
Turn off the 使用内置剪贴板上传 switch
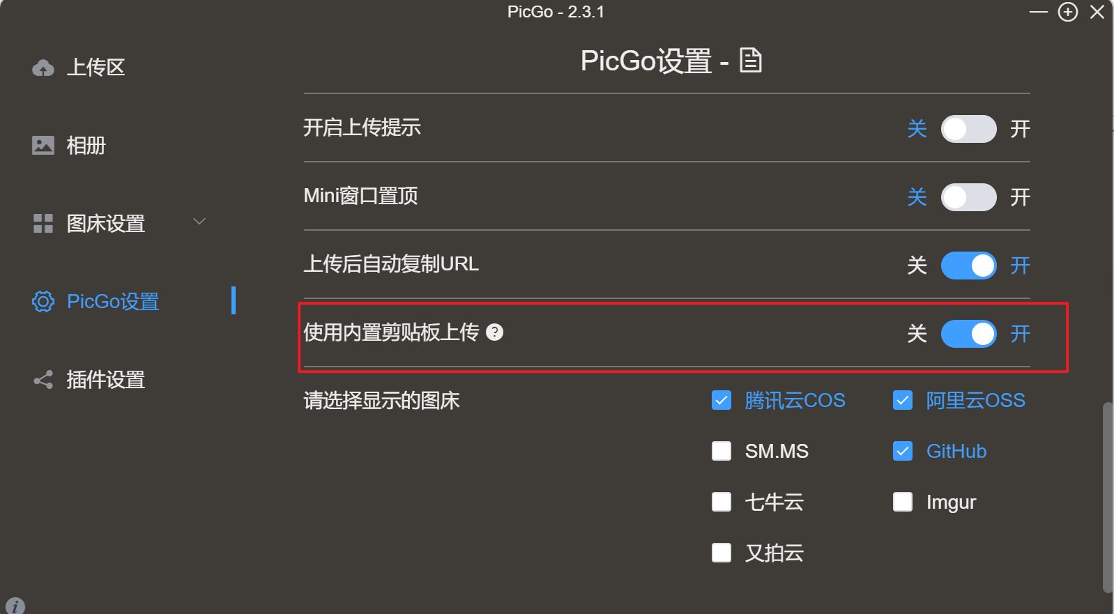(x=968, y=334)
